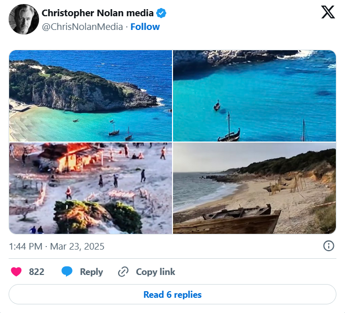Open the bottom-right wooden boat beach photo

pyautogui.click(x=254, y=188)
